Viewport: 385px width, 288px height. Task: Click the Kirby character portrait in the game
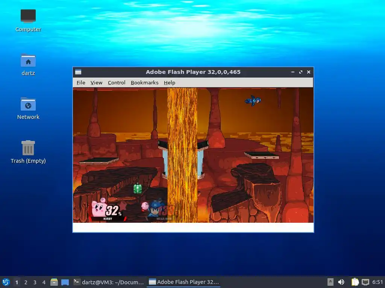pyautogui.click(x=99, y=208)
